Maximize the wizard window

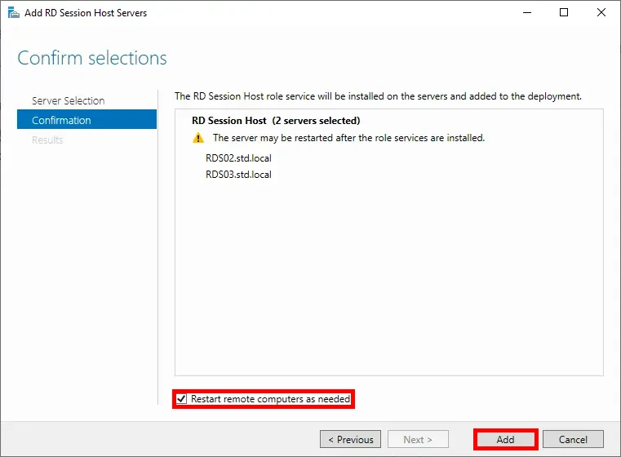[564, 13]
